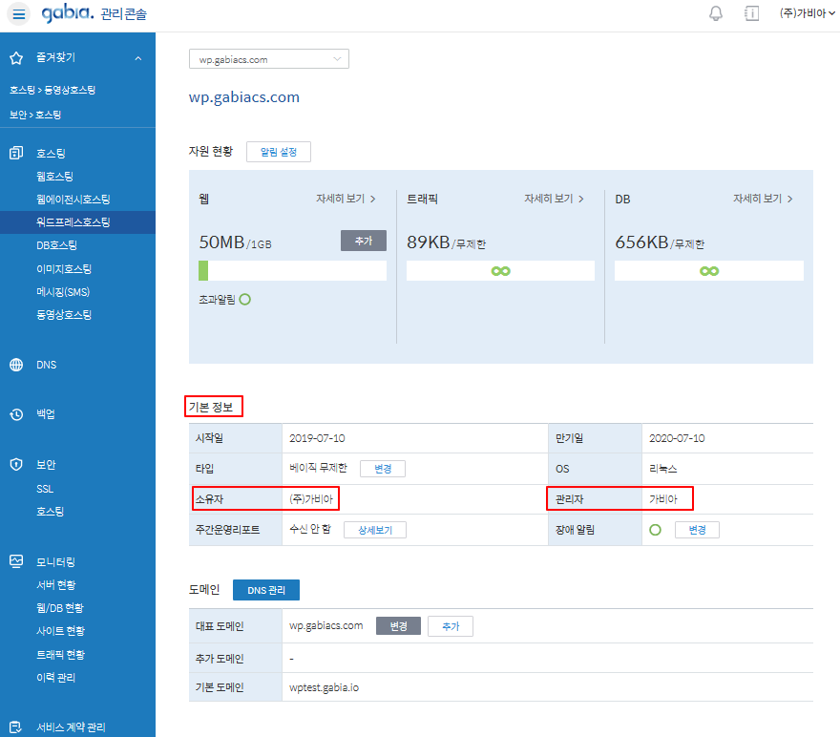Screen dimensions: 840x737
Task: Click the 소유자 value (주)가비아
Action: click(x=311, y=499)
